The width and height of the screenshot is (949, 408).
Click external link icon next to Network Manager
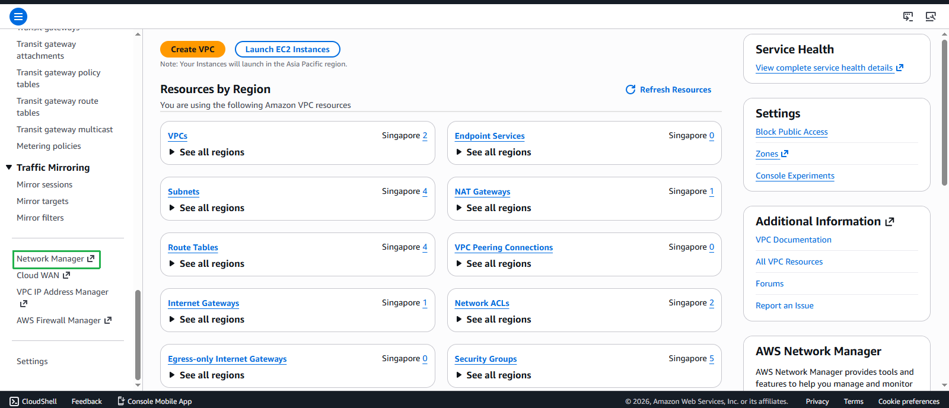91,259
